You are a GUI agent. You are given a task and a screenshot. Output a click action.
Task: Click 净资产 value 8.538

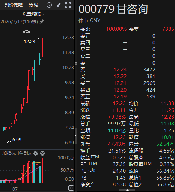(119, 184)
